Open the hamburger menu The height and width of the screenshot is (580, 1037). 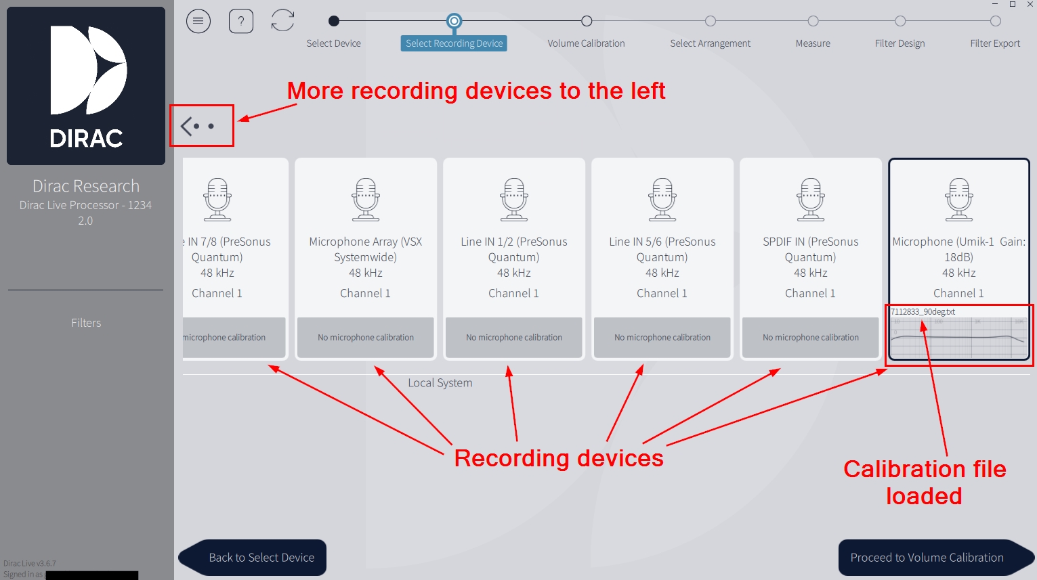tap(198, 21)
